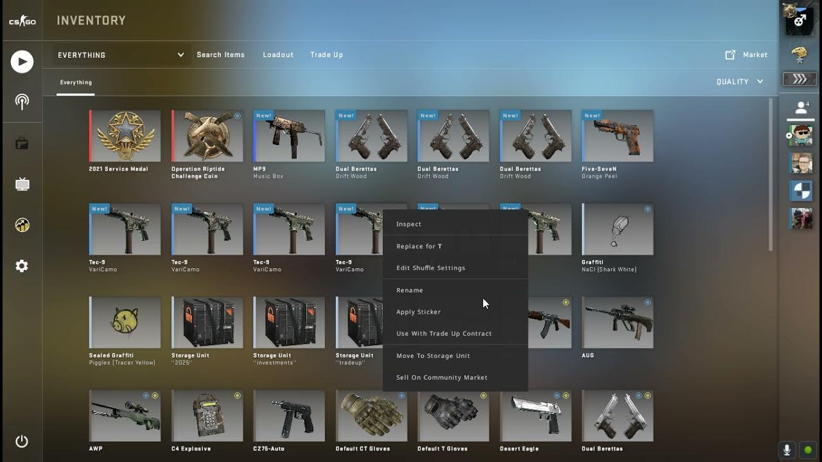Viewport: 822px width, 462px height.
Task: Open the settings gear in the sidebar
Action: (22, 266)
